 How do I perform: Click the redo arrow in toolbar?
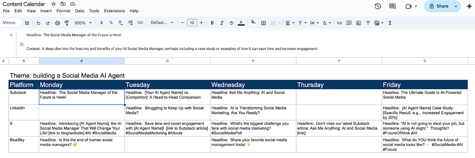click(48, 23)
